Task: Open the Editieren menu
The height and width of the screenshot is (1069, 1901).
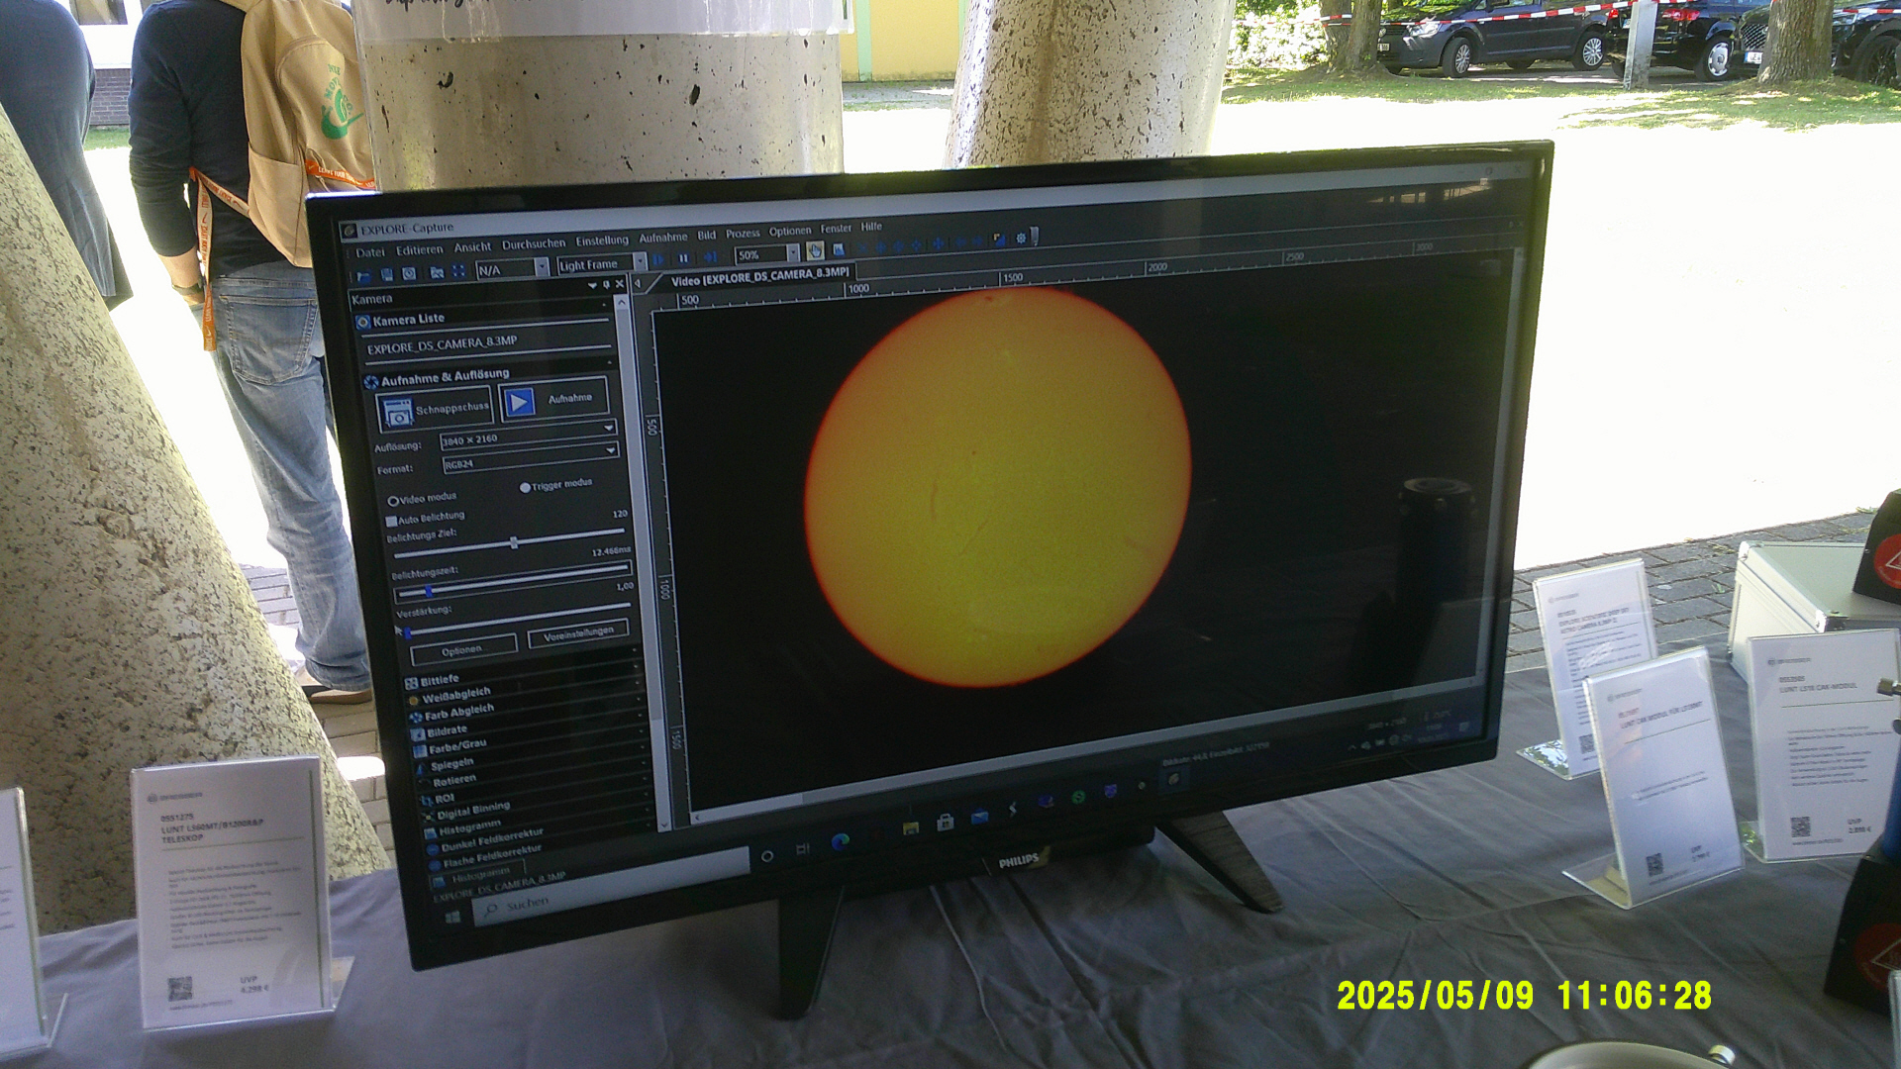Action: pyautogui.click(x=419, y=250)
